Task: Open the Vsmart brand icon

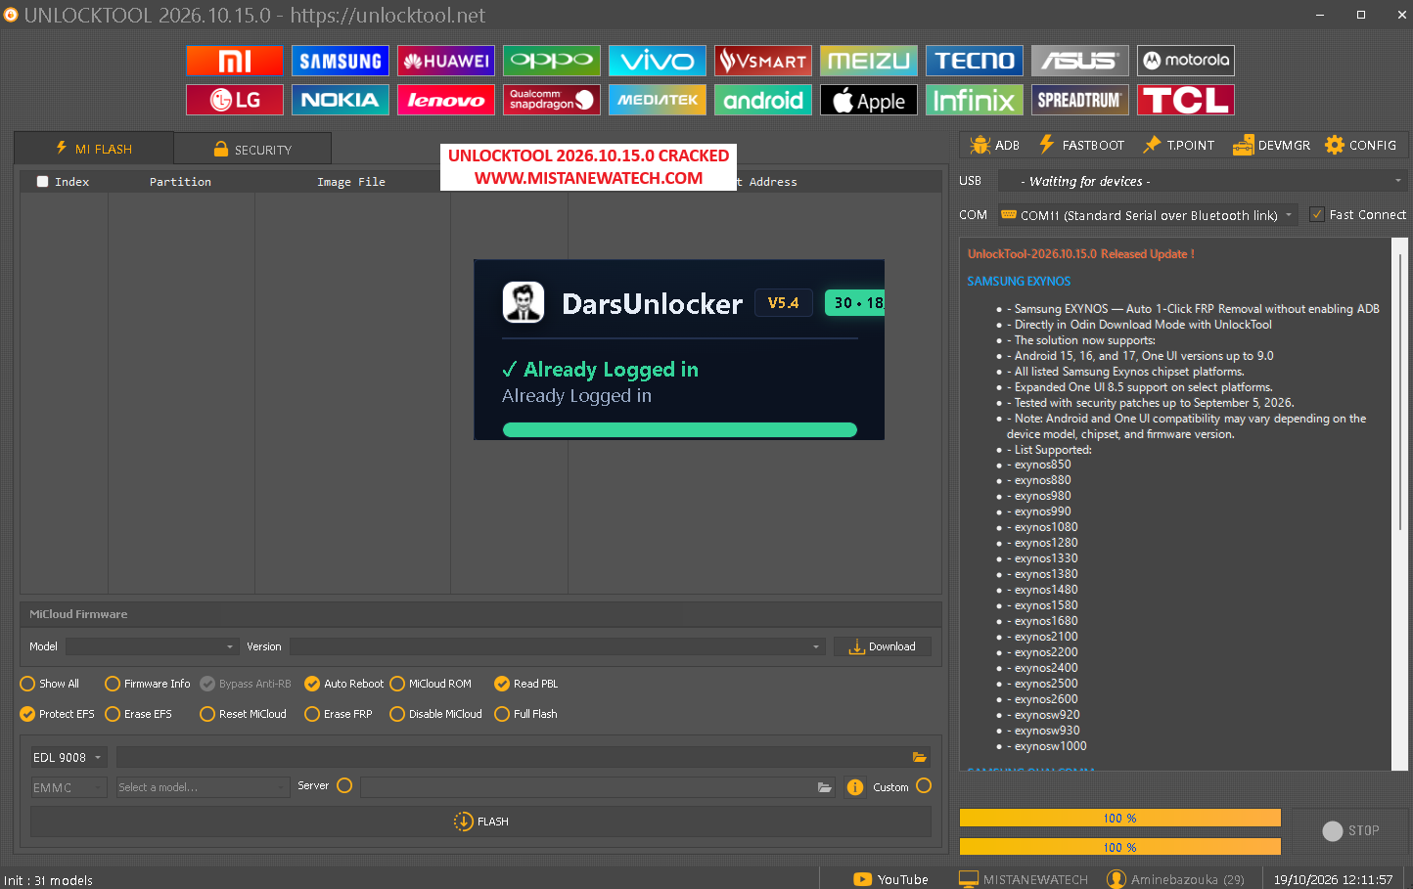Action: (x=763, y=61)
